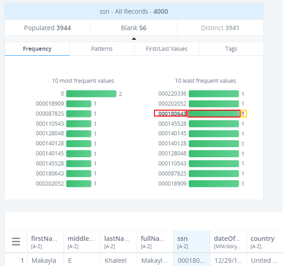Click least frequent value 000220336 label
Screen dimensions: 283x266
[x=172, y=94]
